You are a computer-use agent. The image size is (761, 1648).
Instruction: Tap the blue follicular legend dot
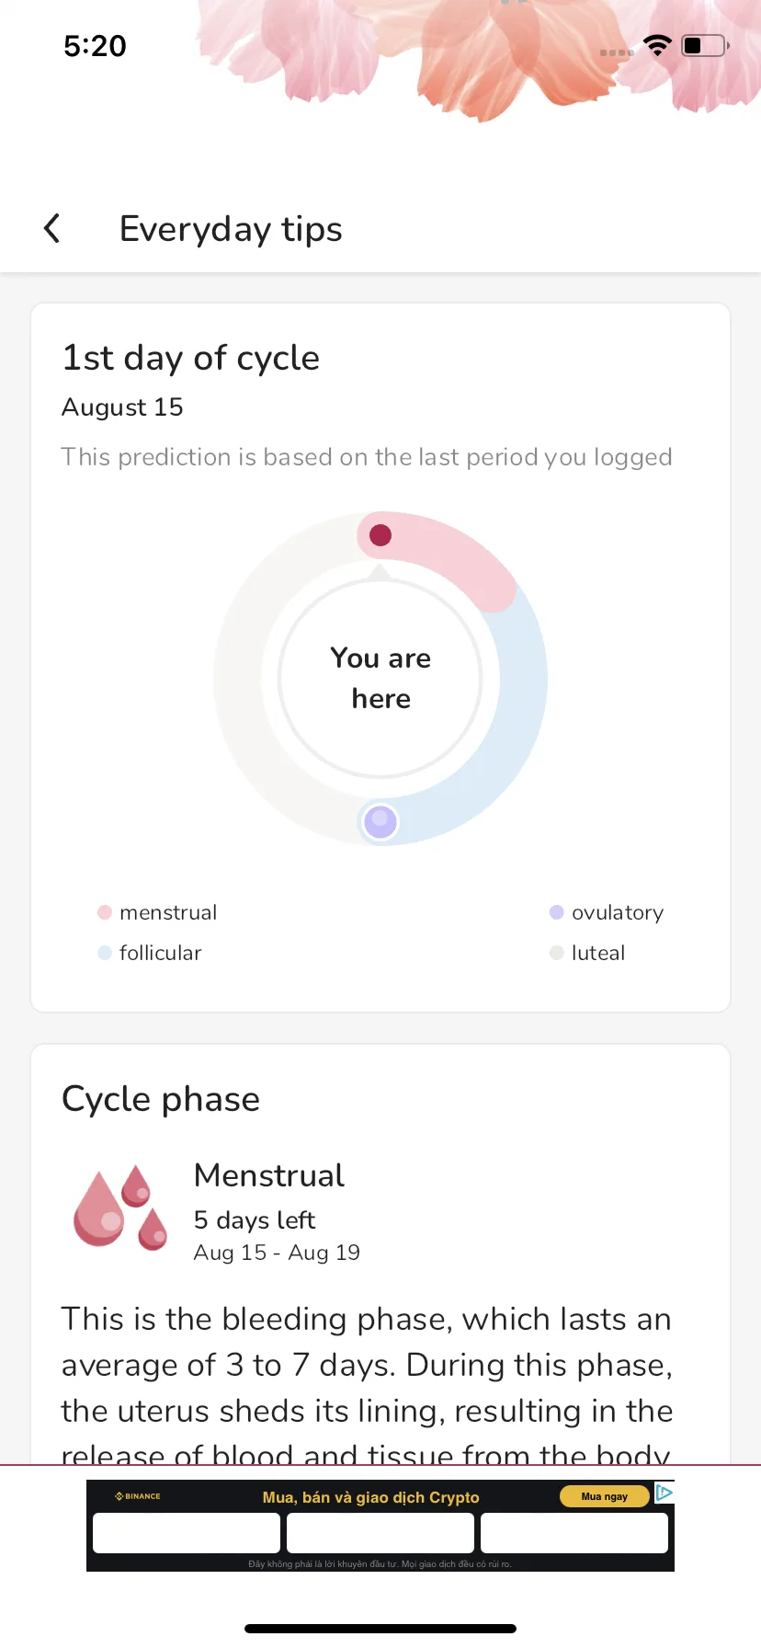[x=105, y=953]
